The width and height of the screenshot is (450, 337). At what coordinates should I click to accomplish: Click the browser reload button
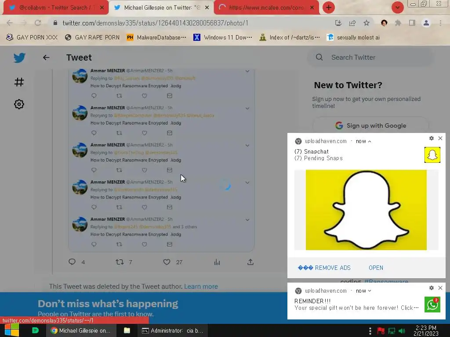[38, 23]
